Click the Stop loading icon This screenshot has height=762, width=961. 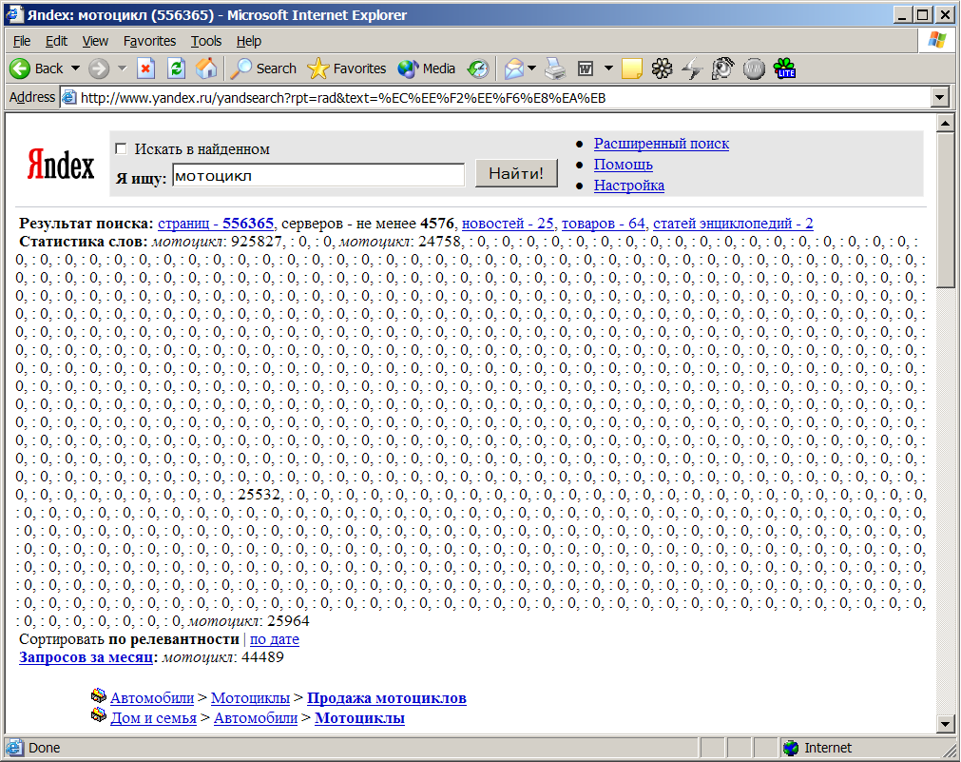pyautogui.click(x=145, y=68)
